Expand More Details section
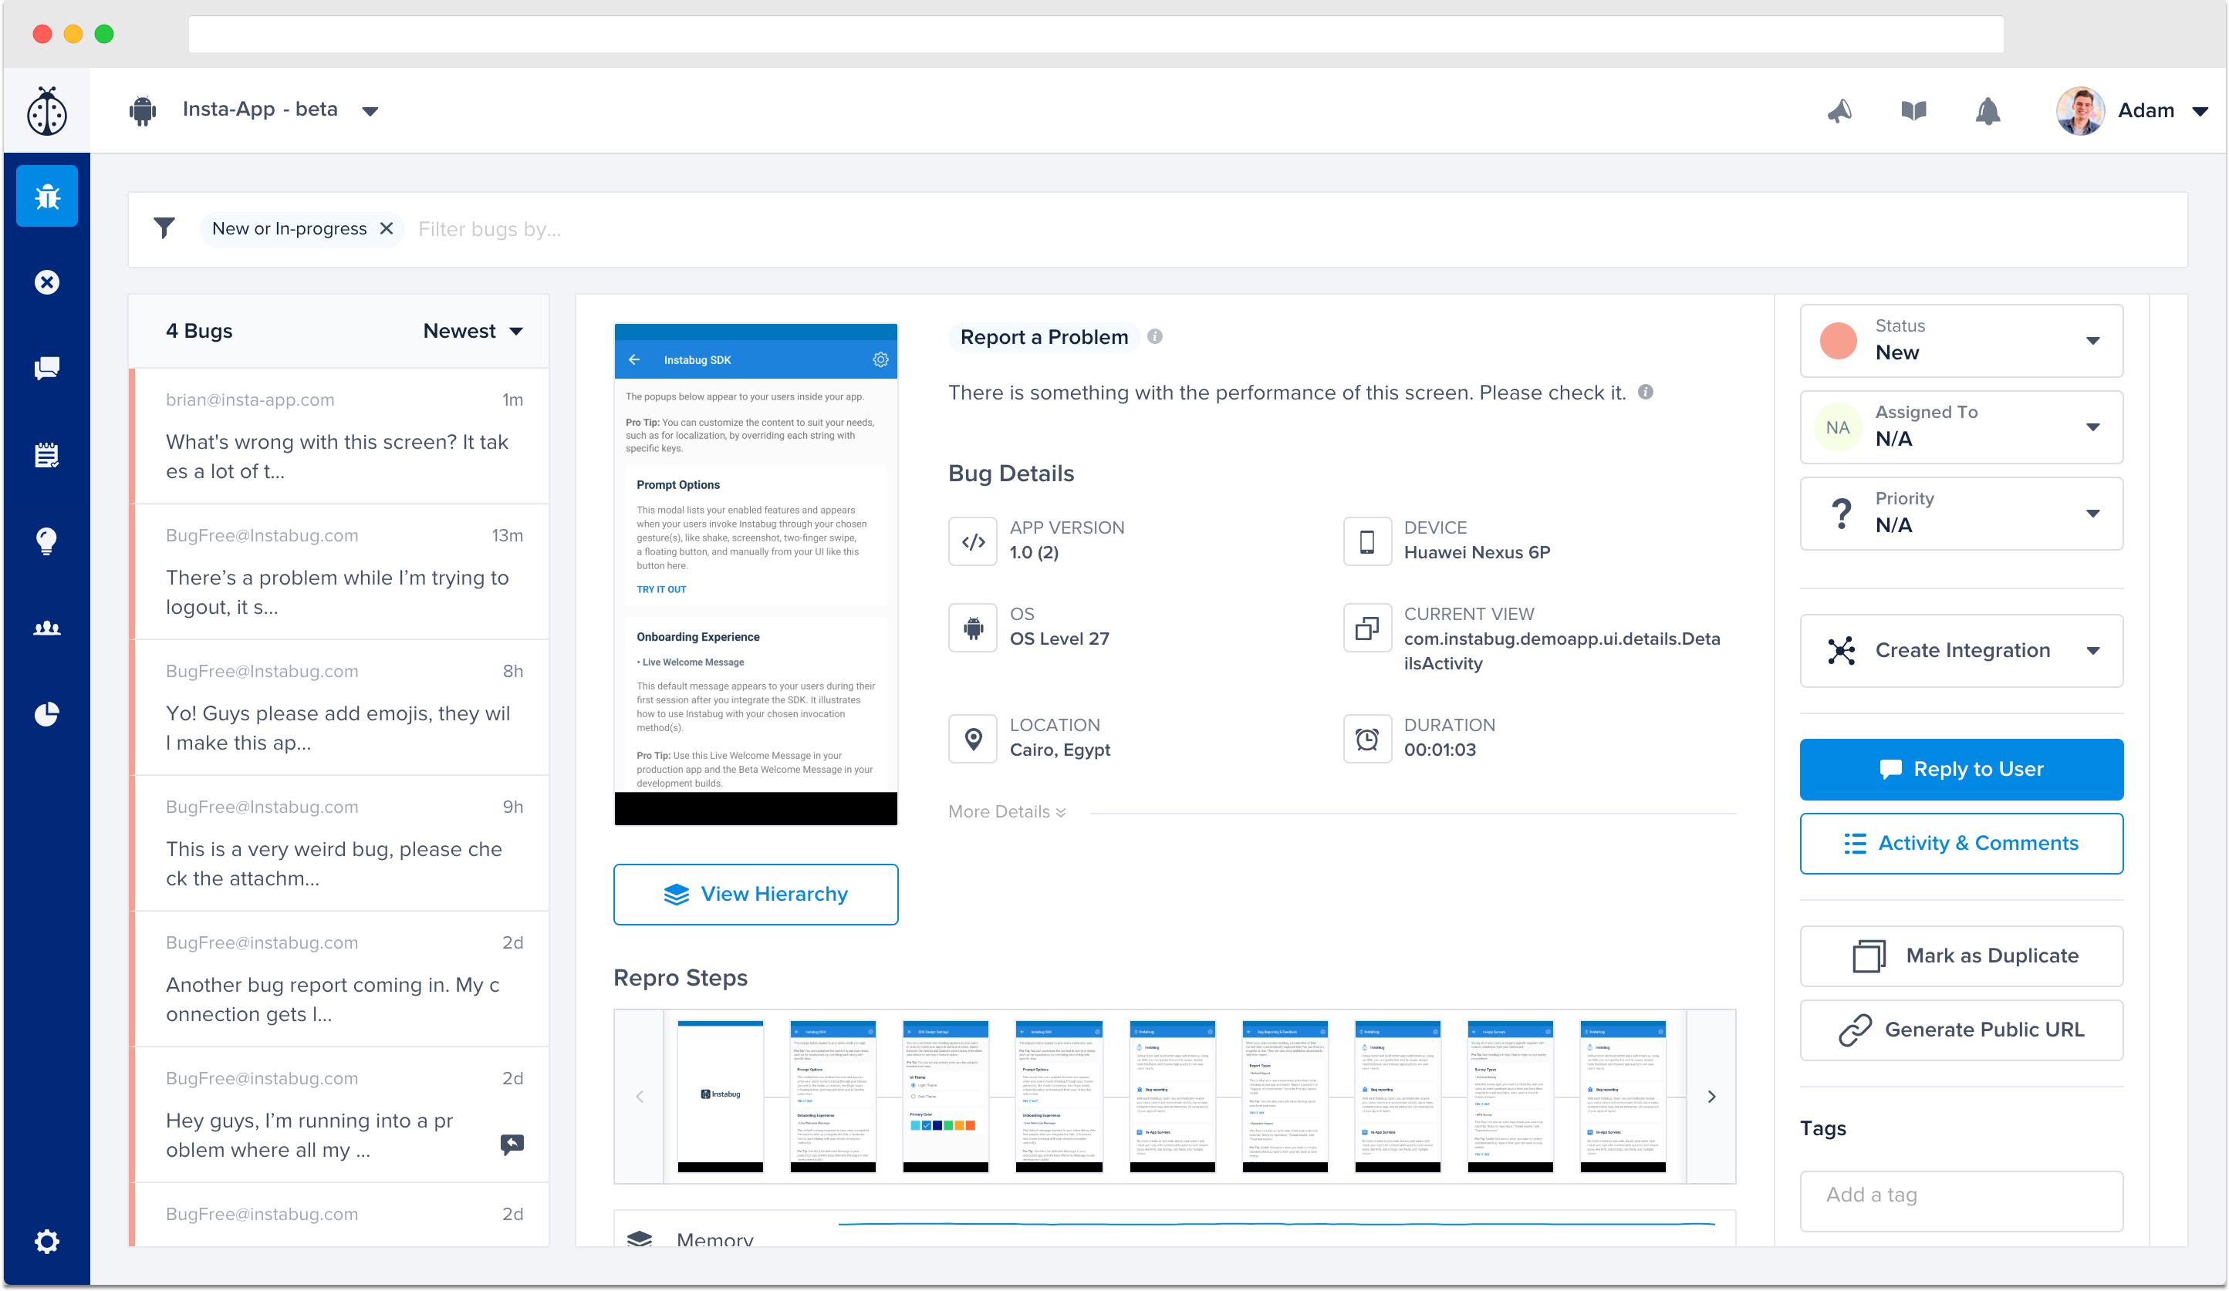 1007,812
